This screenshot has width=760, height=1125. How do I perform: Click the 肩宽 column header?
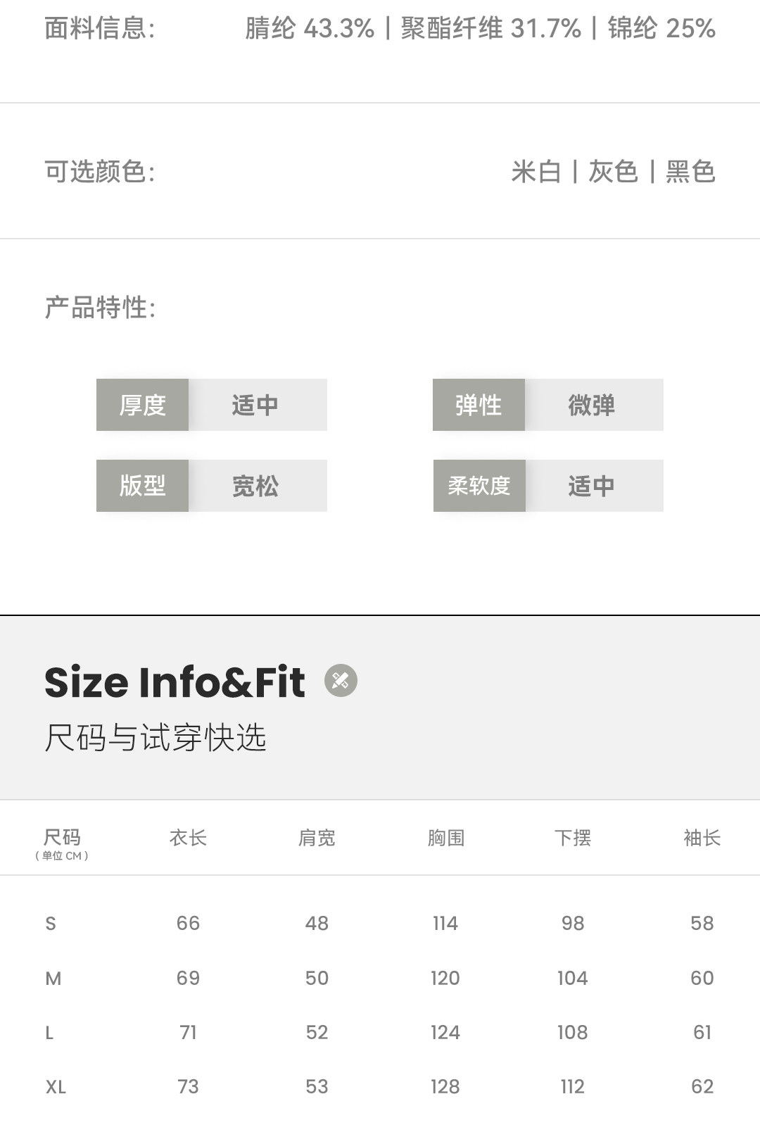coord(317,838)
